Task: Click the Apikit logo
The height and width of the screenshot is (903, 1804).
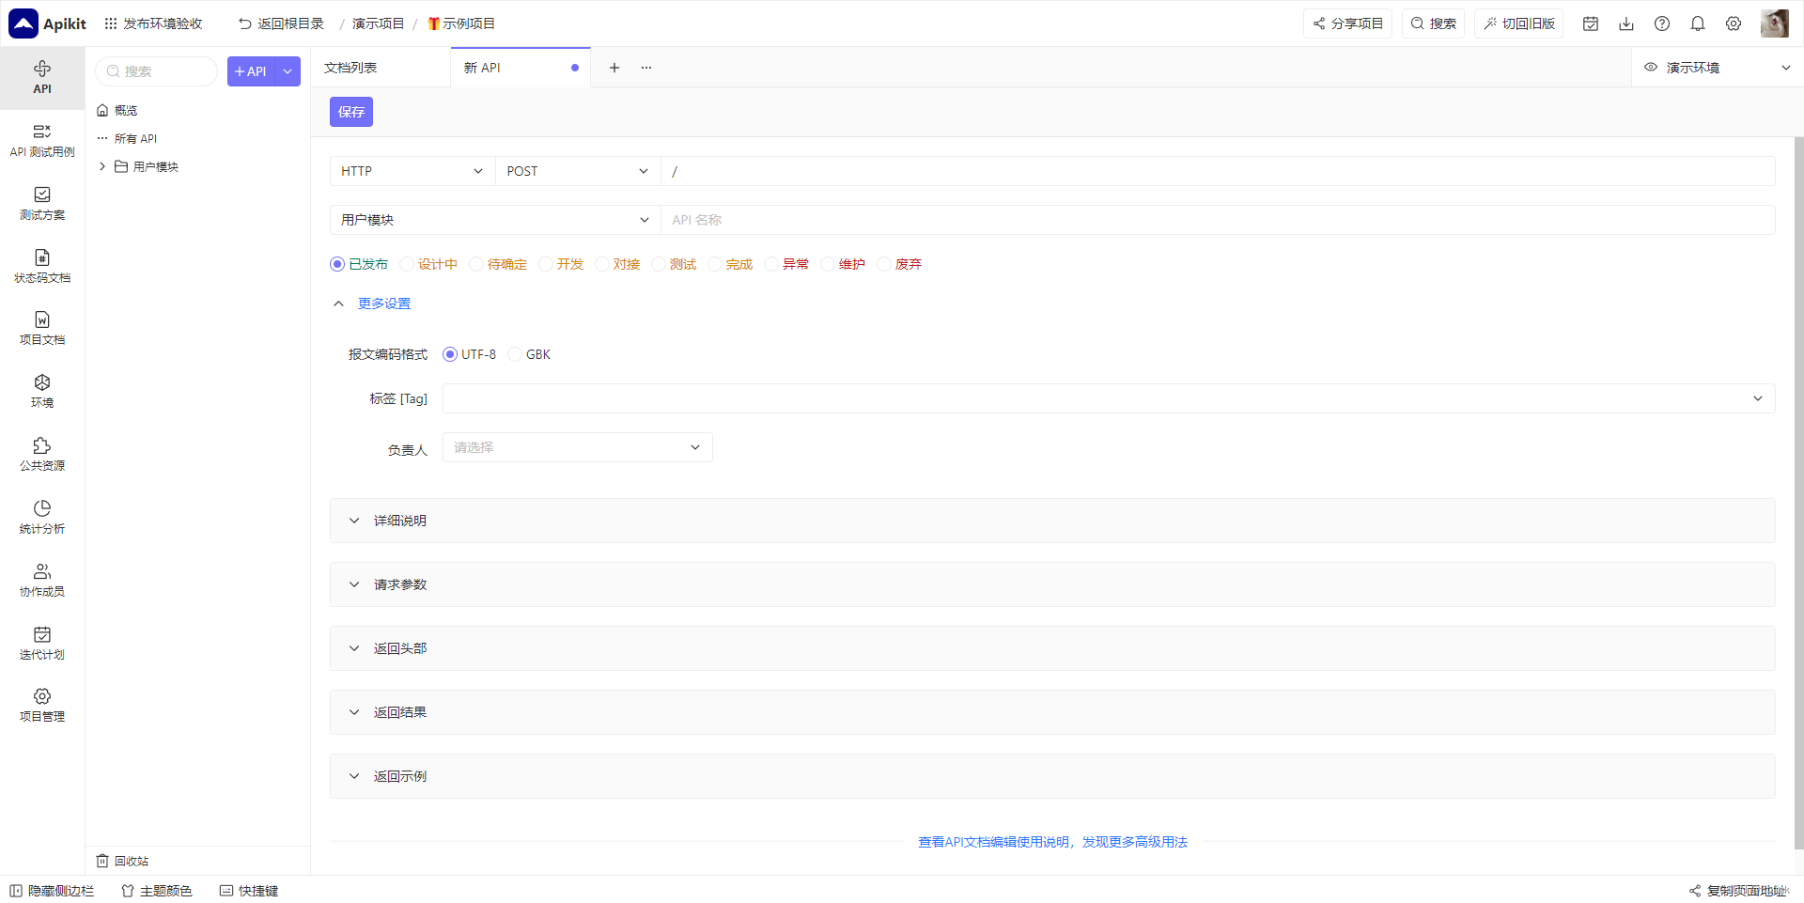Action: [48, 23]
